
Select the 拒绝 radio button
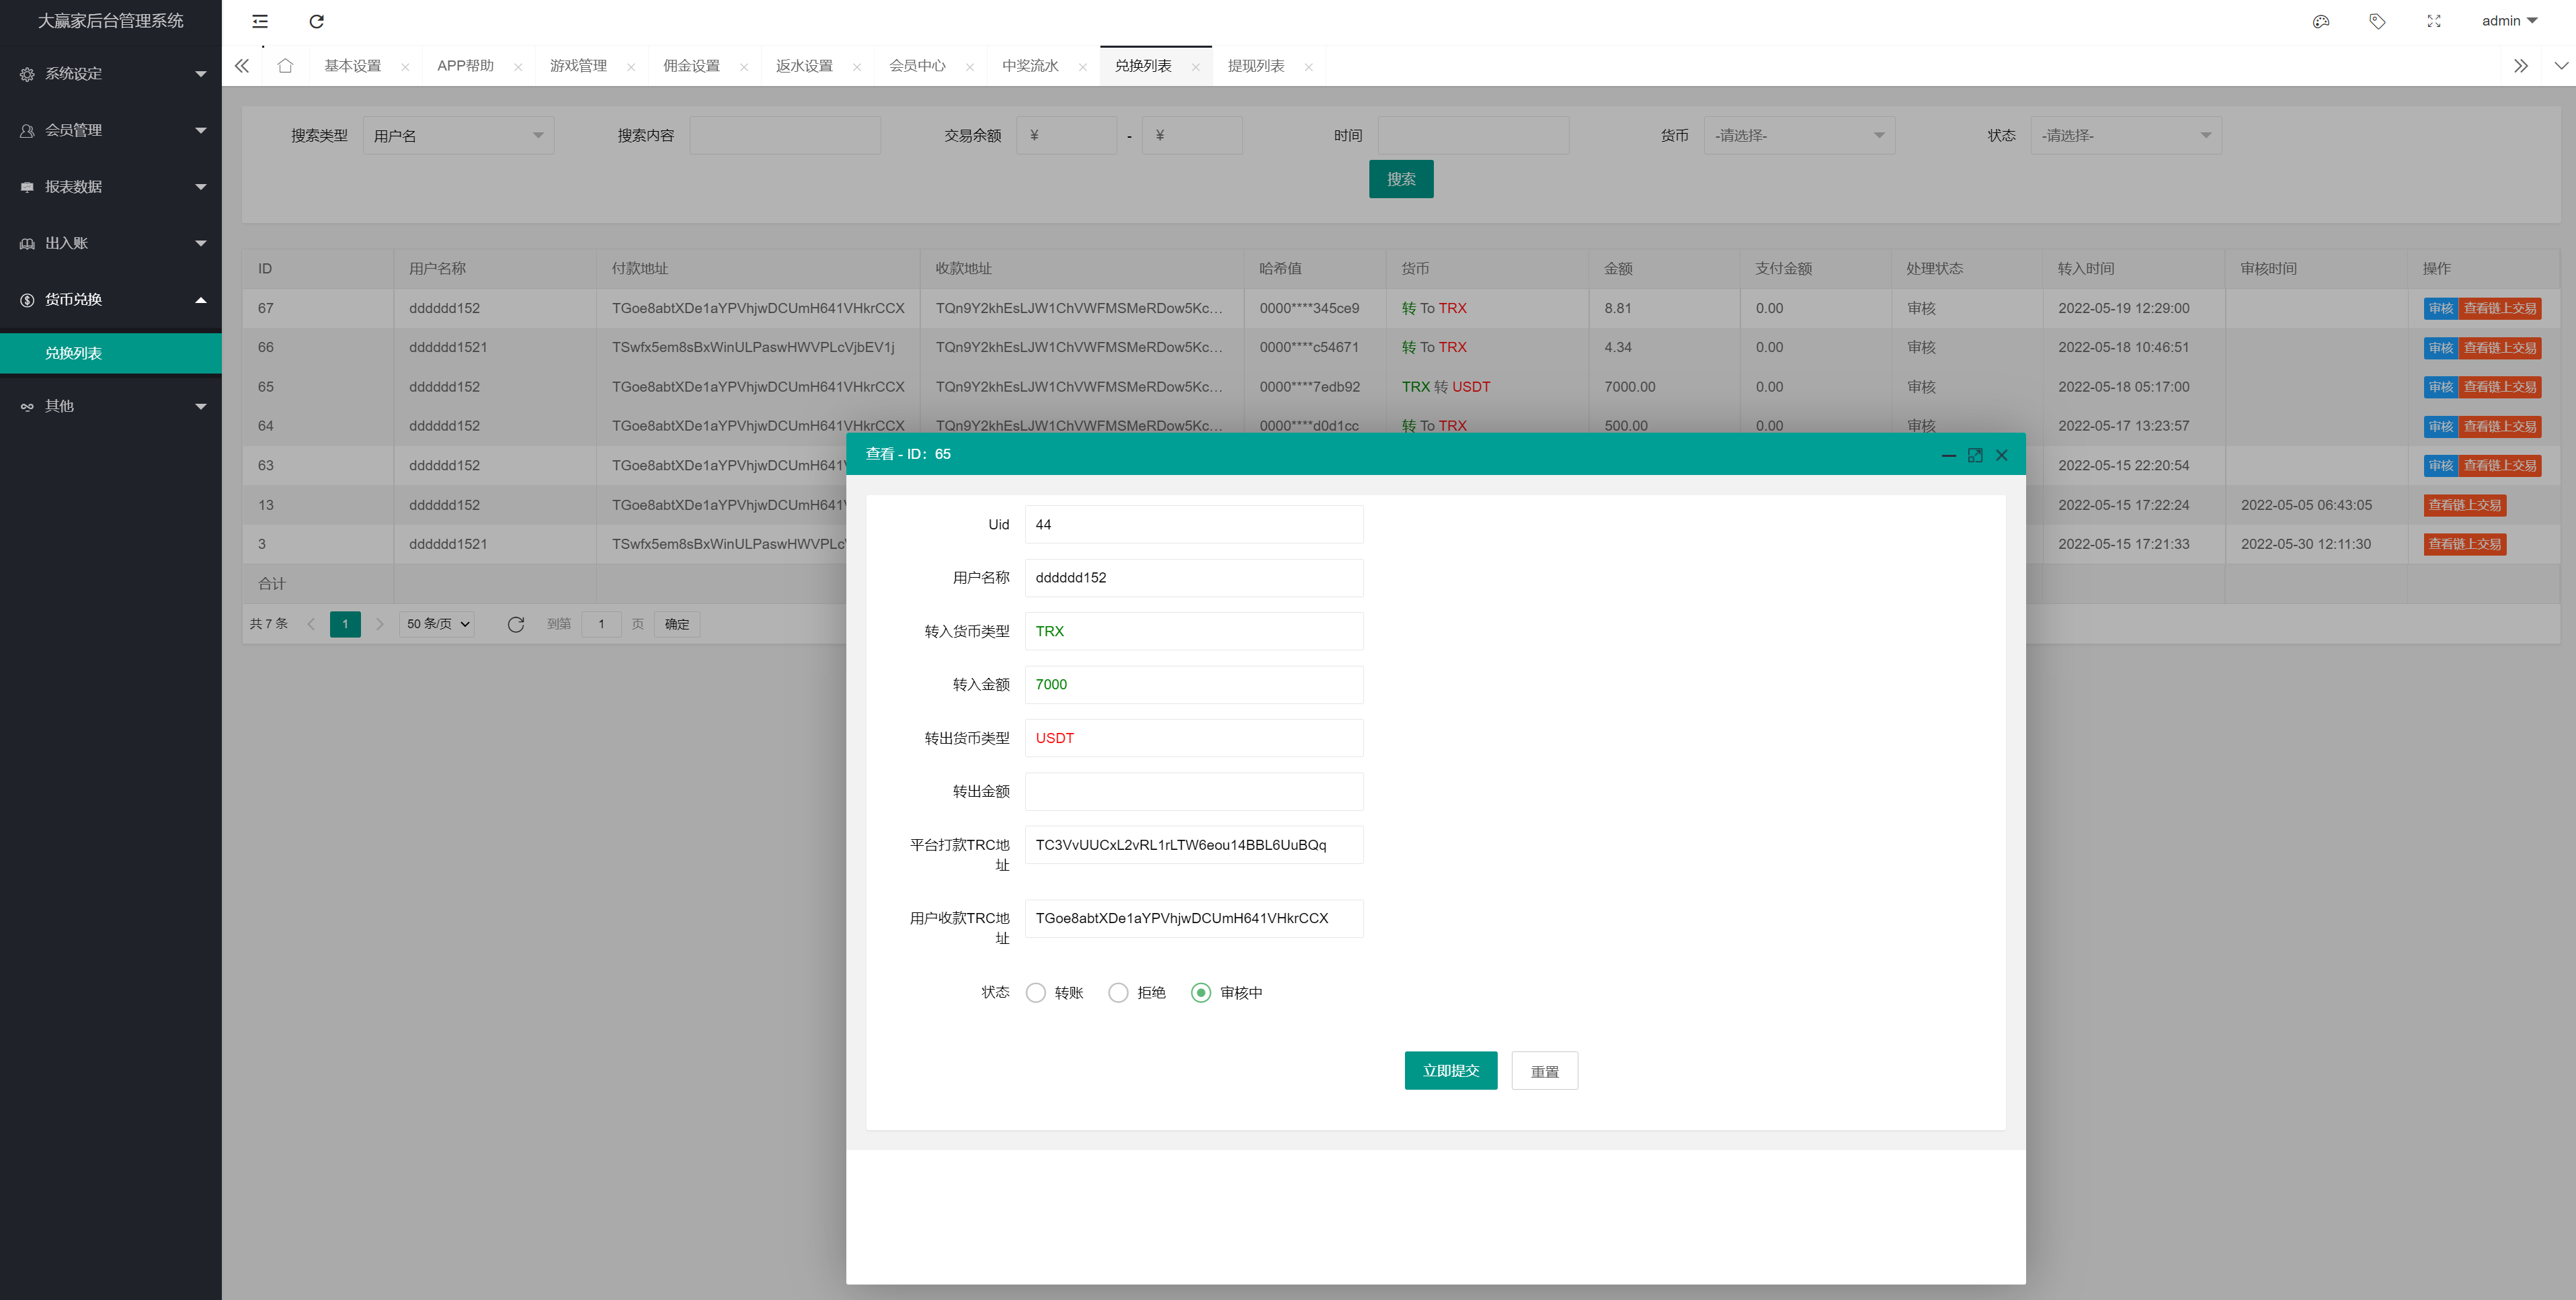coord(1118,992)
